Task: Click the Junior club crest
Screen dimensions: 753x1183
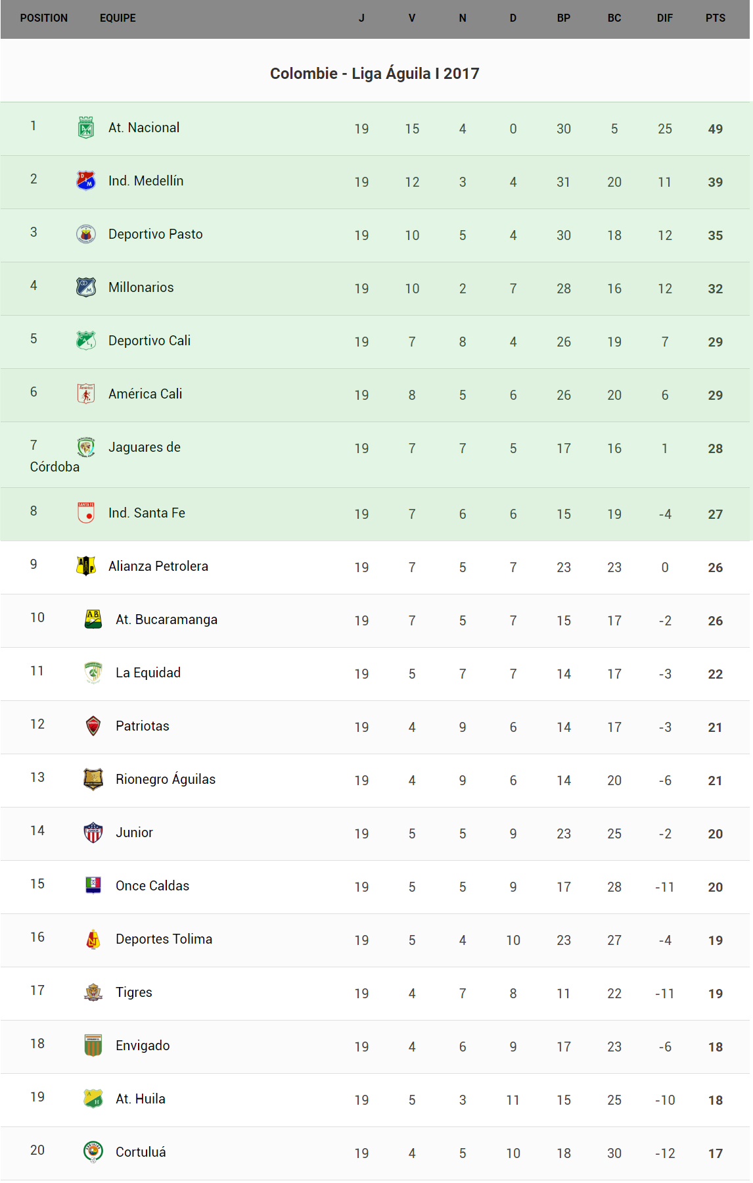Action: [93, 833]
